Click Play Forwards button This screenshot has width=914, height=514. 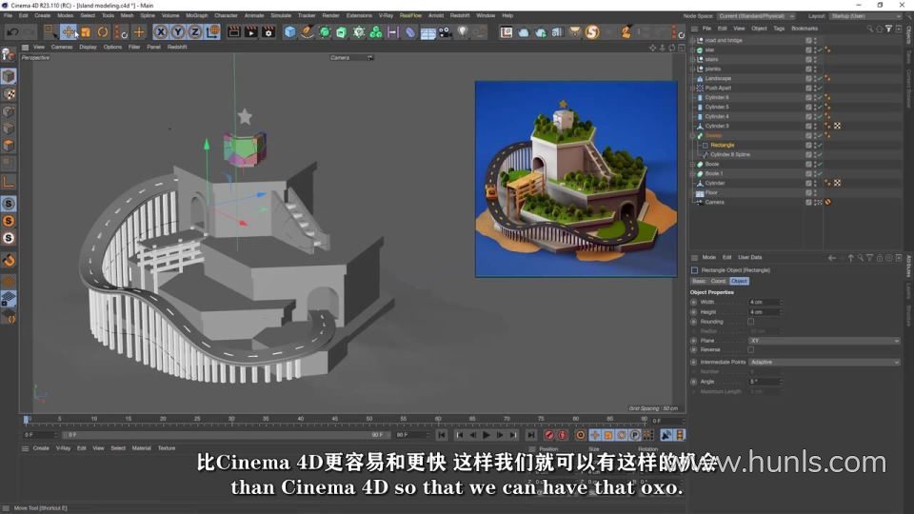pos(487,435)
